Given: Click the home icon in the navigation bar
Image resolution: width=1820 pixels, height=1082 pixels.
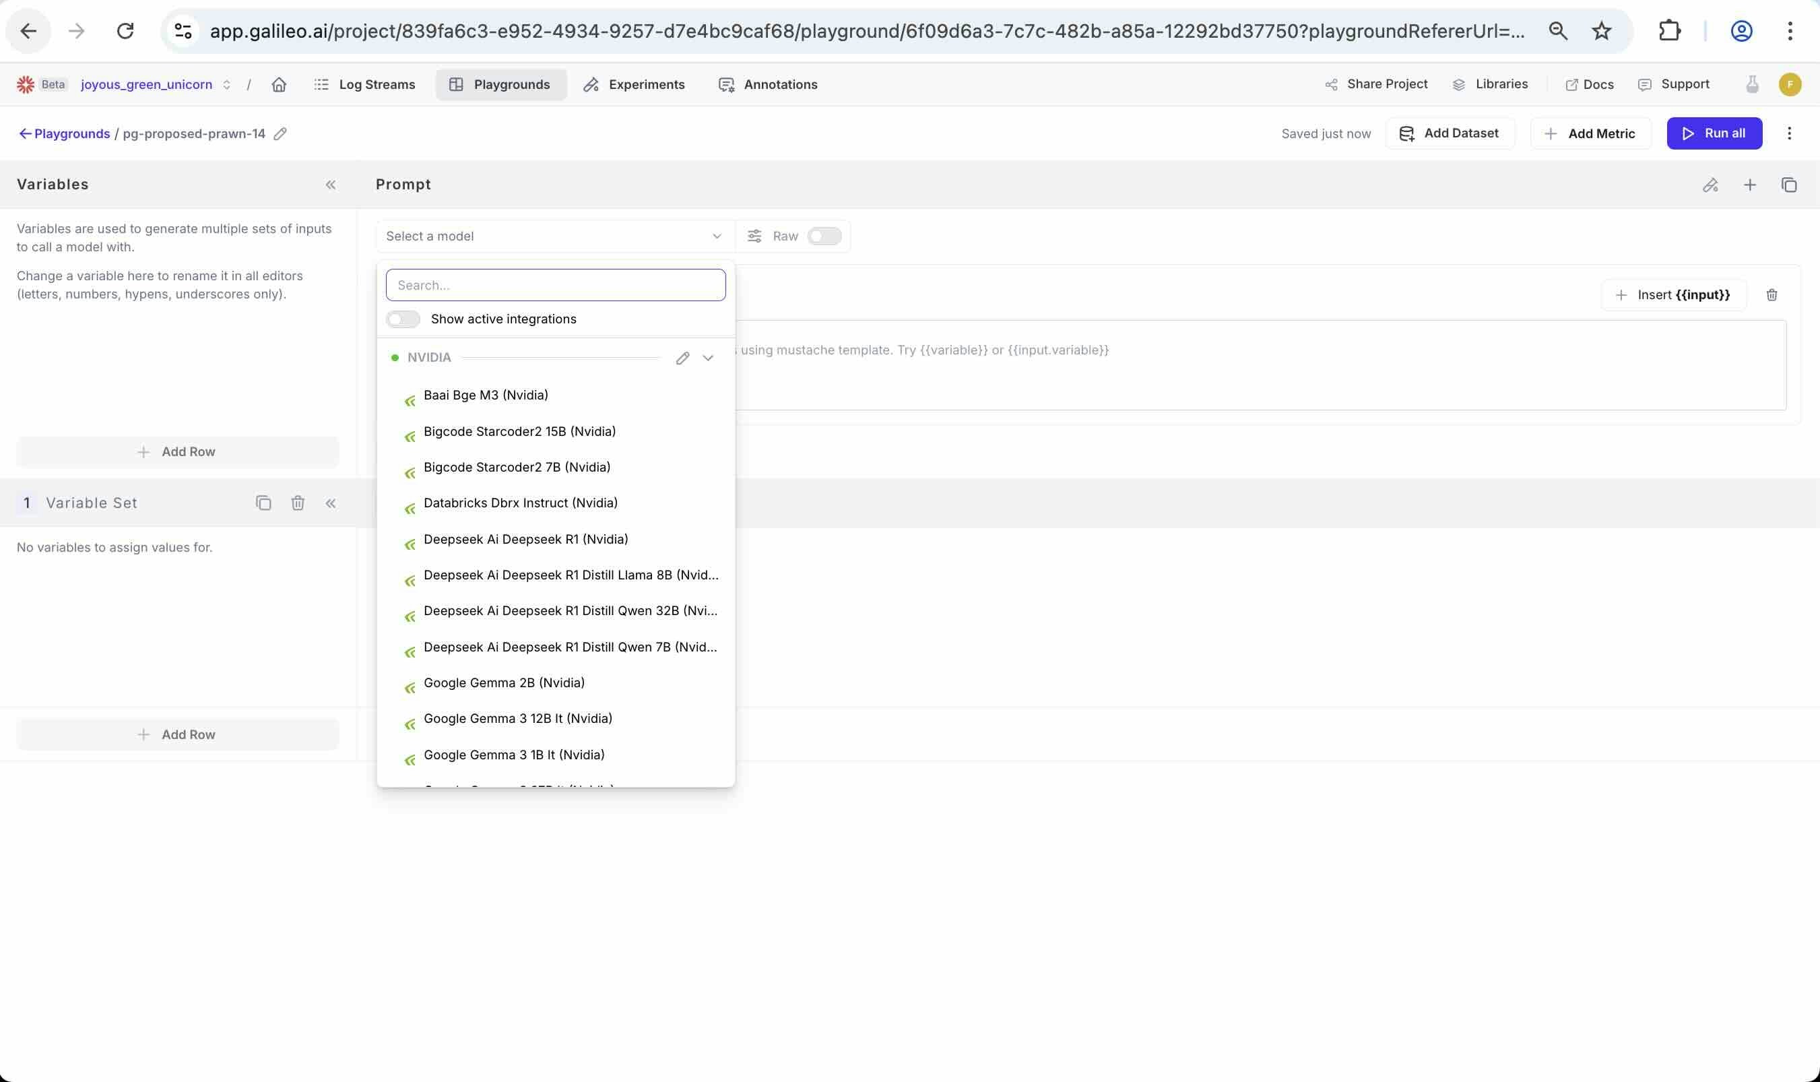Looking at the screenshot, I should coord(278,85).
